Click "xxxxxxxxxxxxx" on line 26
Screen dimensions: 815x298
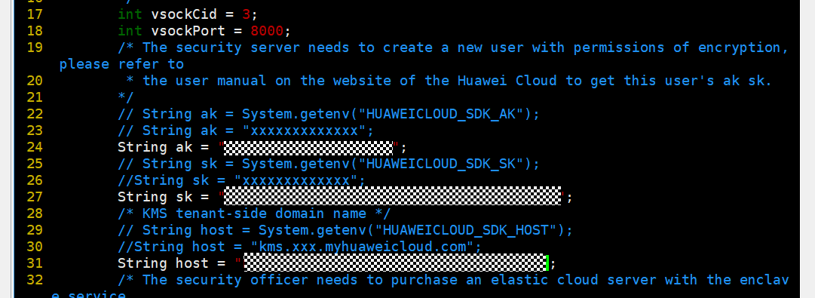(296, 180)
